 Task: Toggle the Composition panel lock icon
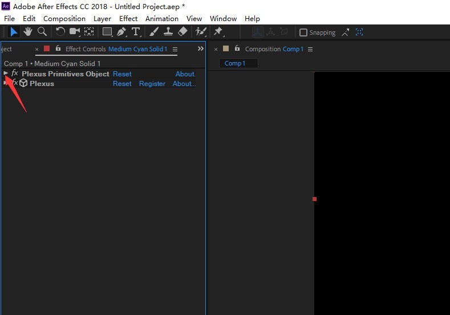237,49
